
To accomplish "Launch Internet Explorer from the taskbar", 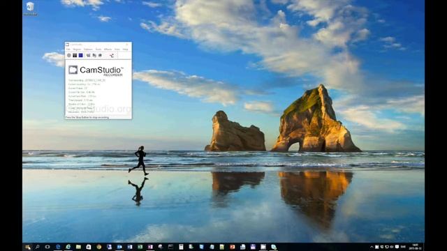I will click(68, 247).
